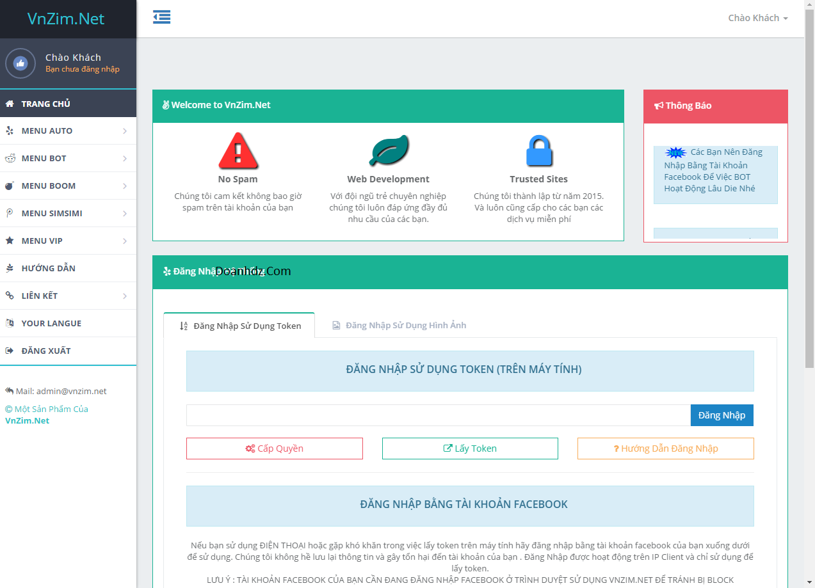The width and height of the screenshot is (815, 588).
Task: Toggle the sidebar with the hamburger icon
Action: [162, 17]
